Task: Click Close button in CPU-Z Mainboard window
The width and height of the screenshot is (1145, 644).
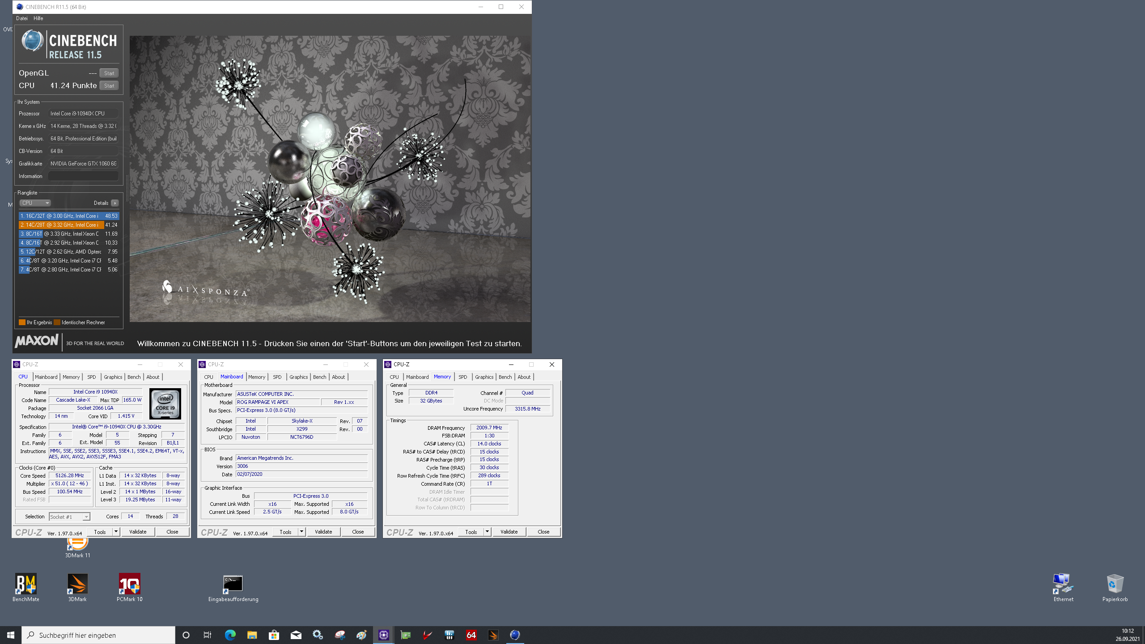Action: [x=358, y=532]
